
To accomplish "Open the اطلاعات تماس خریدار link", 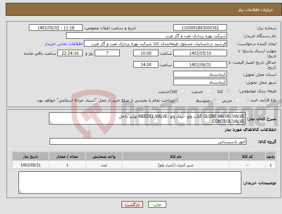I will click(64, 44).
